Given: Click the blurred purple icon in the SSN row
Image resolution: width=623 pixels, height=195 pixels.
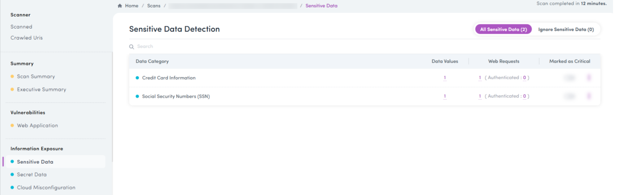Looking at the screenshot, I should [x=589, y=96].
